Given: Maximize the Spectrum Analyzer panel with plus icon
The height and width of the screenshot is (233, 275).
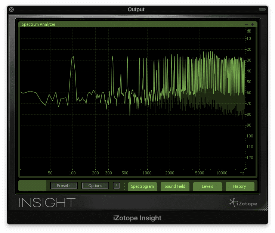Looking at the screenshot, I should click(253, 24).
